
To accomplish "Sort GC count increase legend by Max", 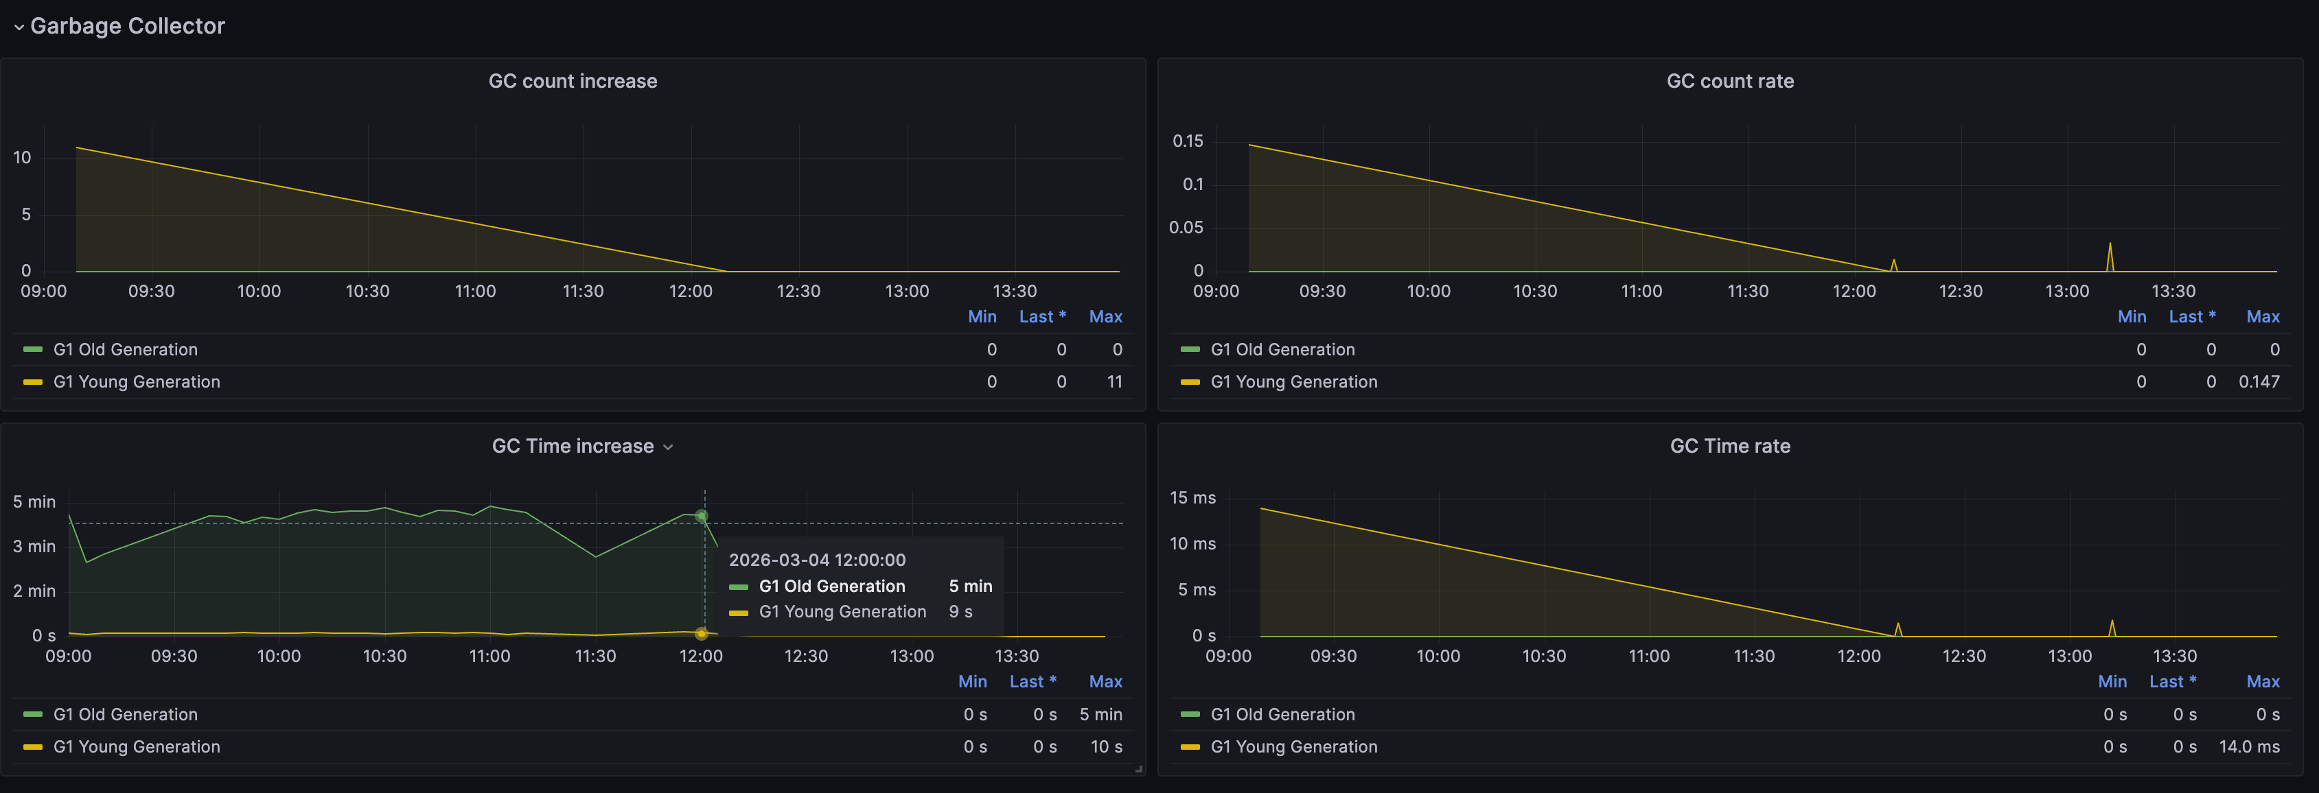I will tap(1105, 316).
